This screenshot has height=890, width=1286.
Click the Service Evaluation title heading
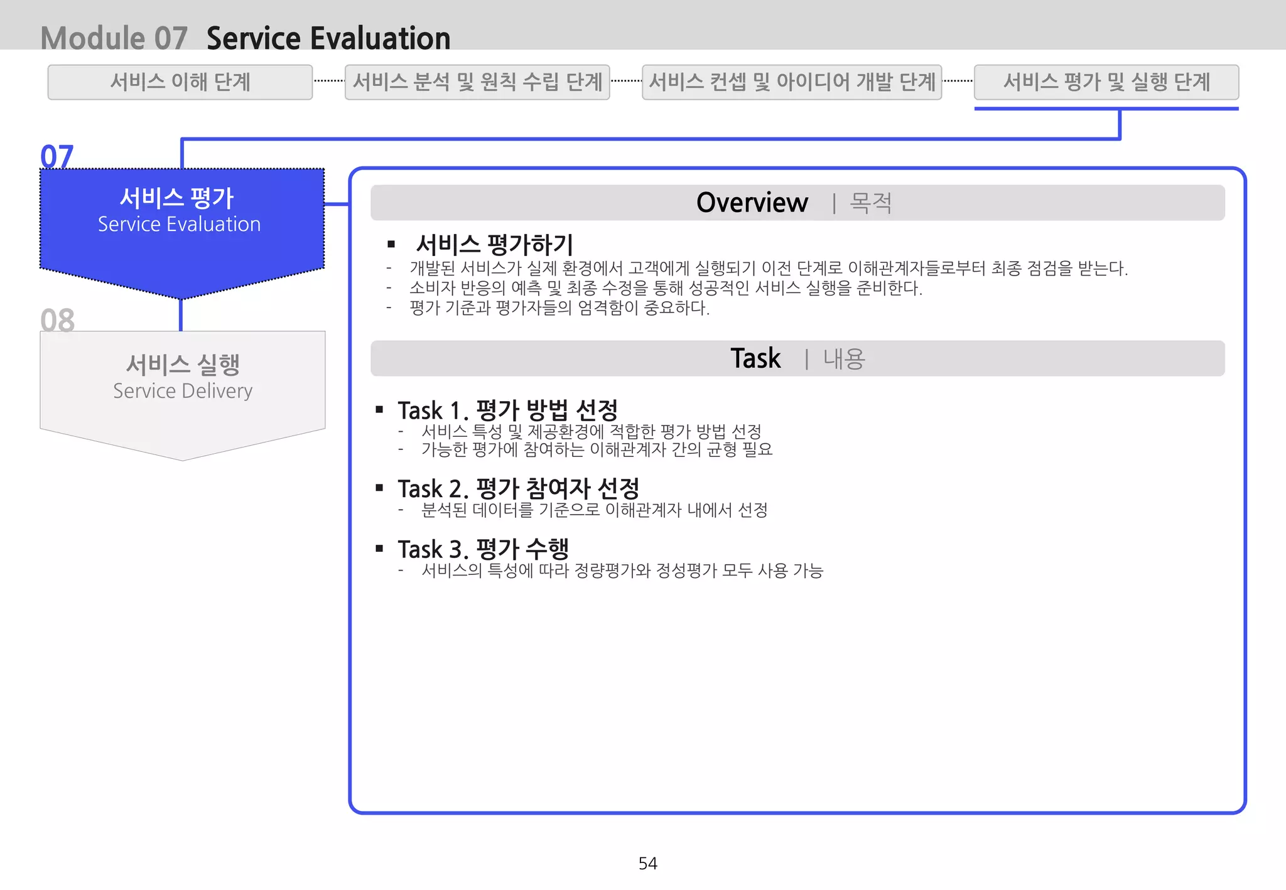[x=328, y=38]
